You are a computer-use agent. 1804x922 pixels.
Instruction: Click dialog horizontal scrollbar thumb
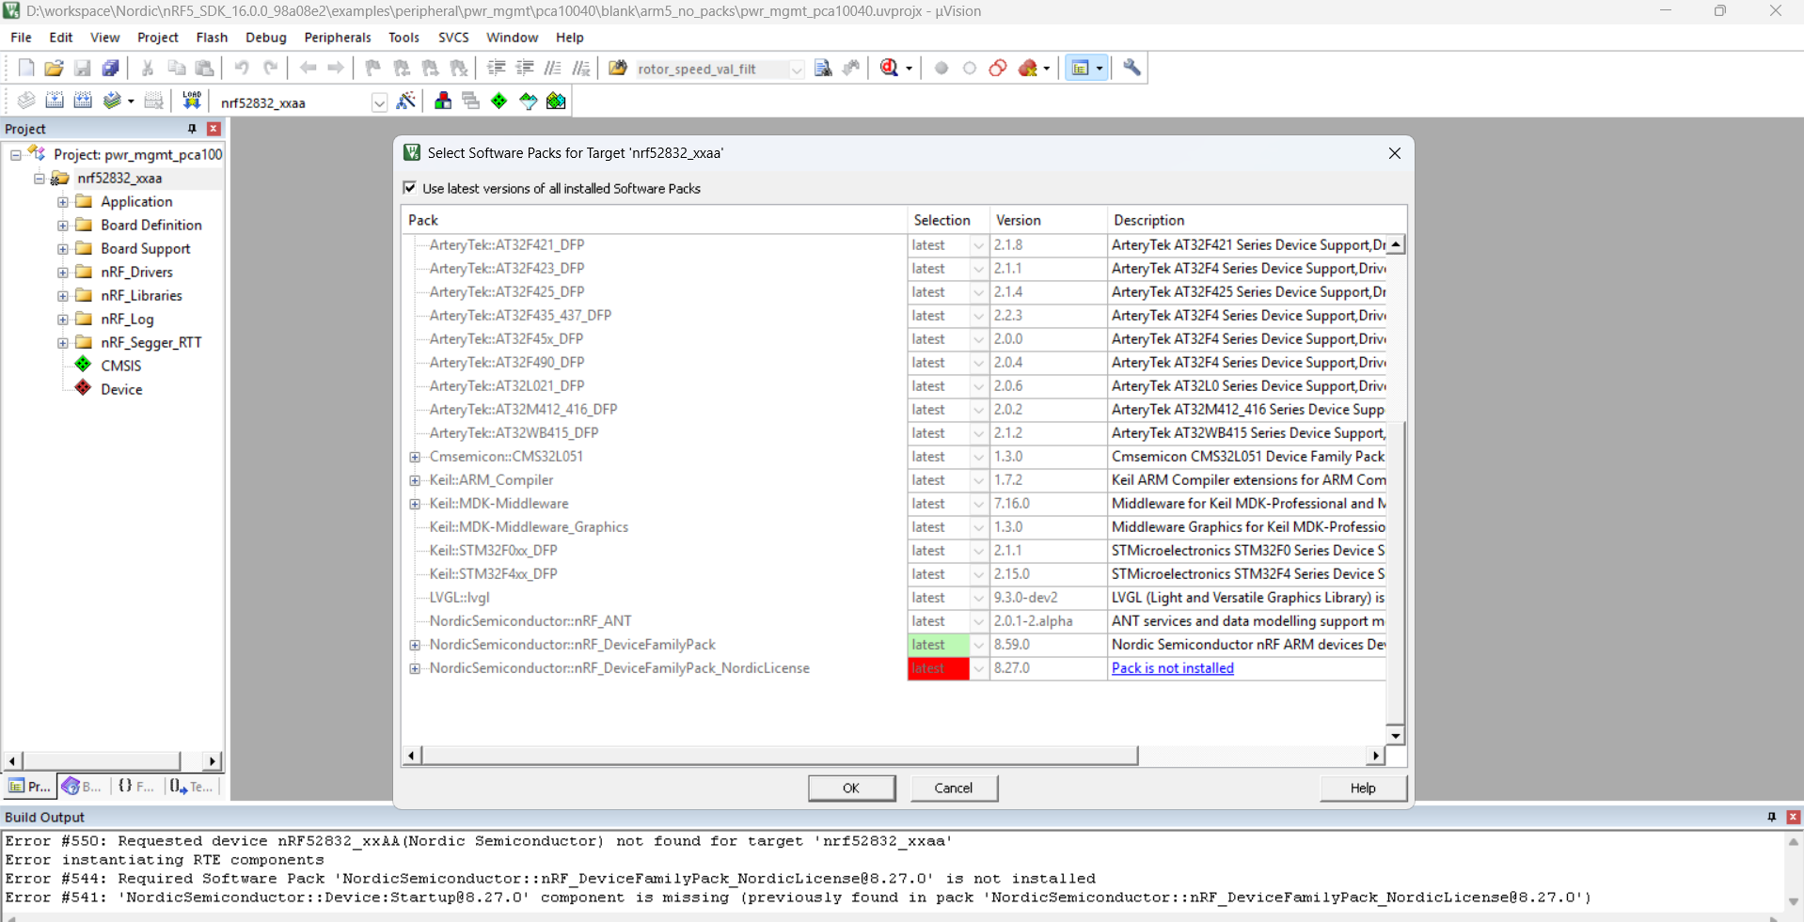coord(780,756)
